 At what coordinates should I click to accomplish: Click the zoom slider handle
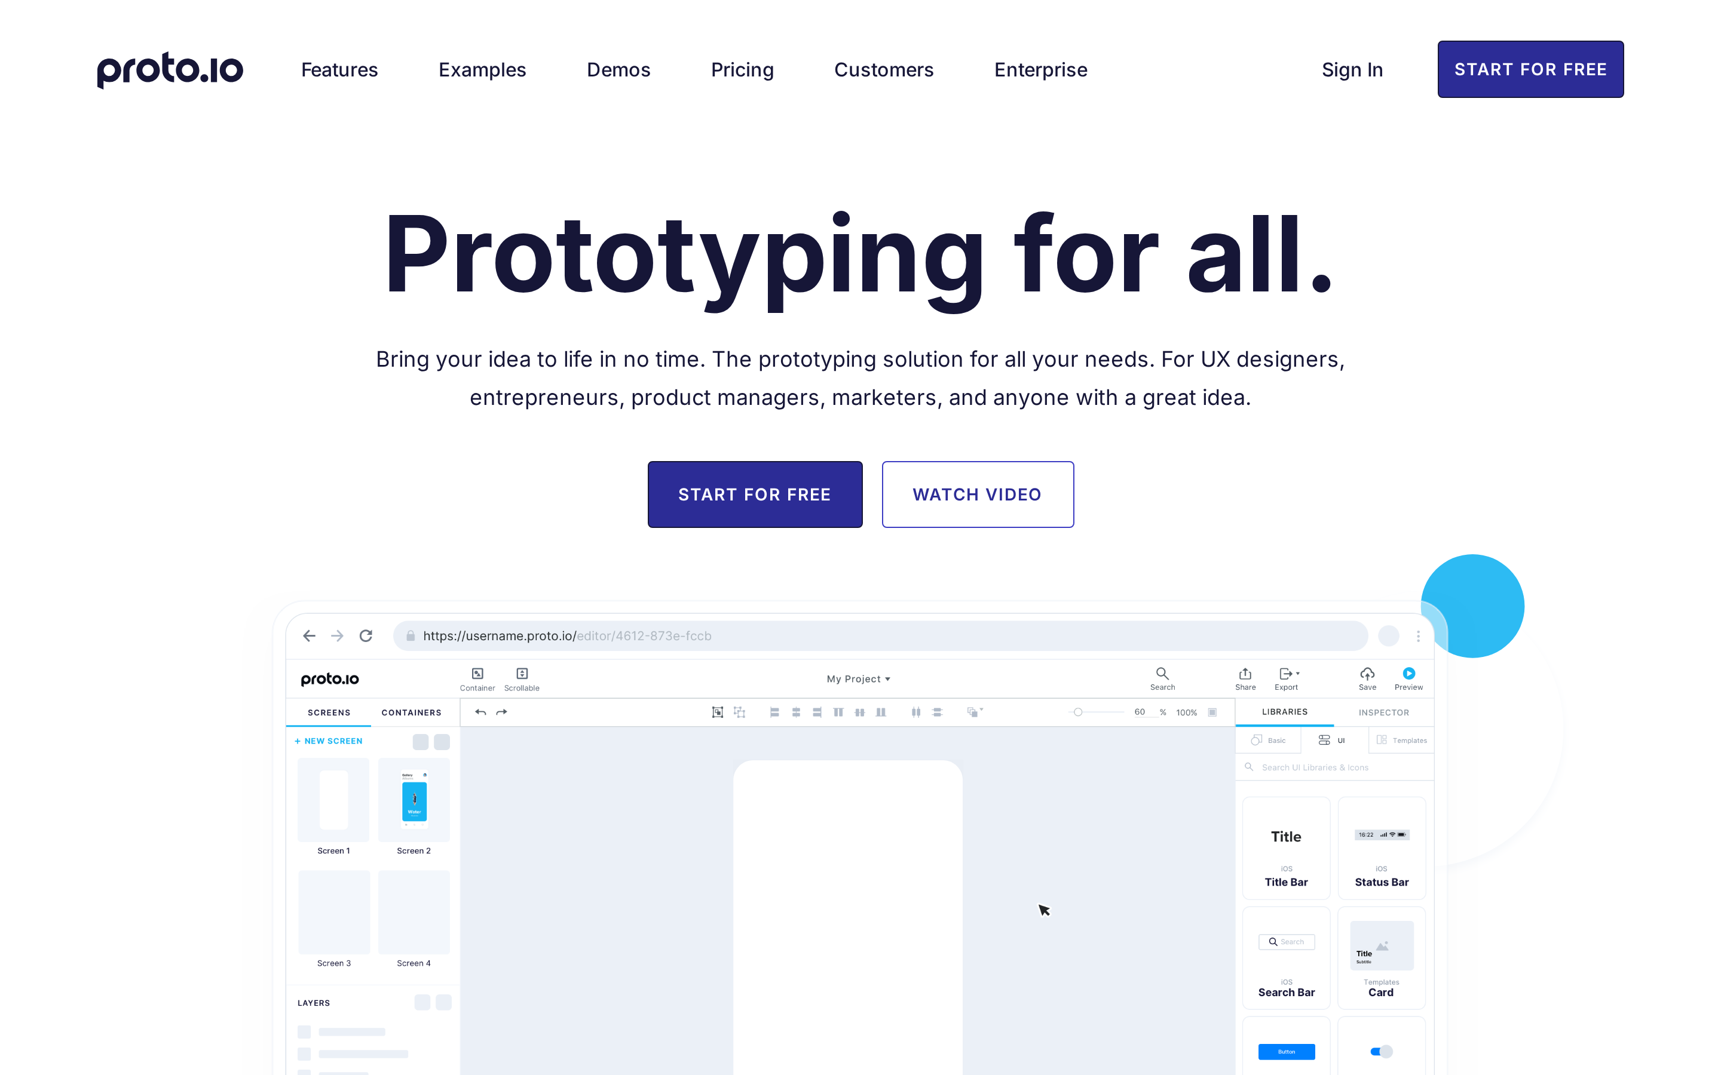click(1078, 712)
